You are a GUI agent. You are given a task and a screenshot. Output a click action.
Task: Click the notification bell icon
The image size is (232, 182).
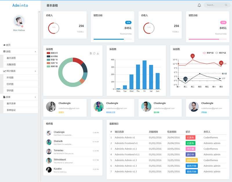(199, 5)
